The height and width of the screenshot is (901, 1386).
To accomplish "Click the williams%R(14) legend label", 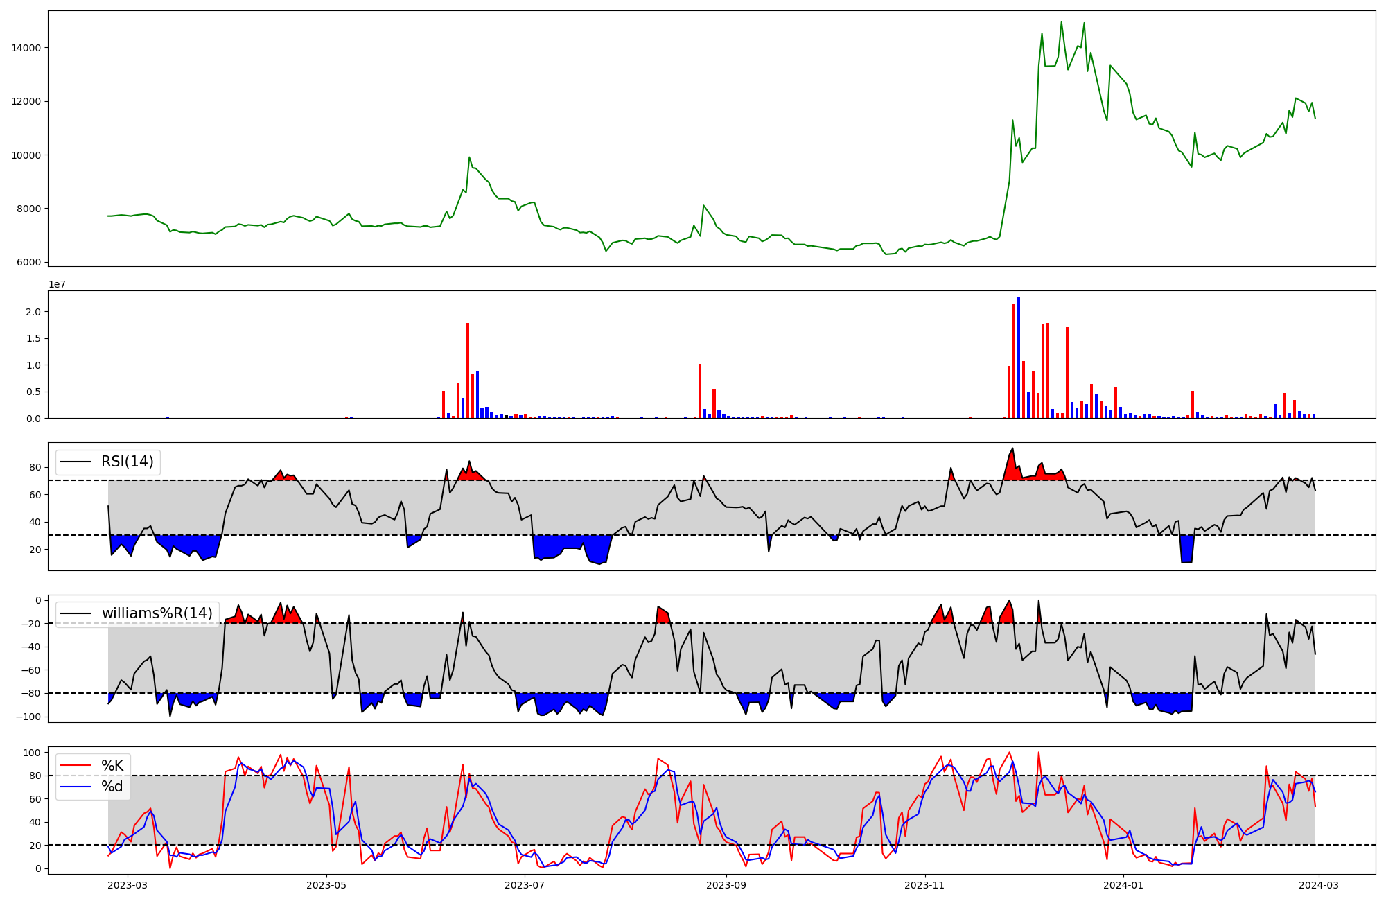I will click(x=157, y=613).
